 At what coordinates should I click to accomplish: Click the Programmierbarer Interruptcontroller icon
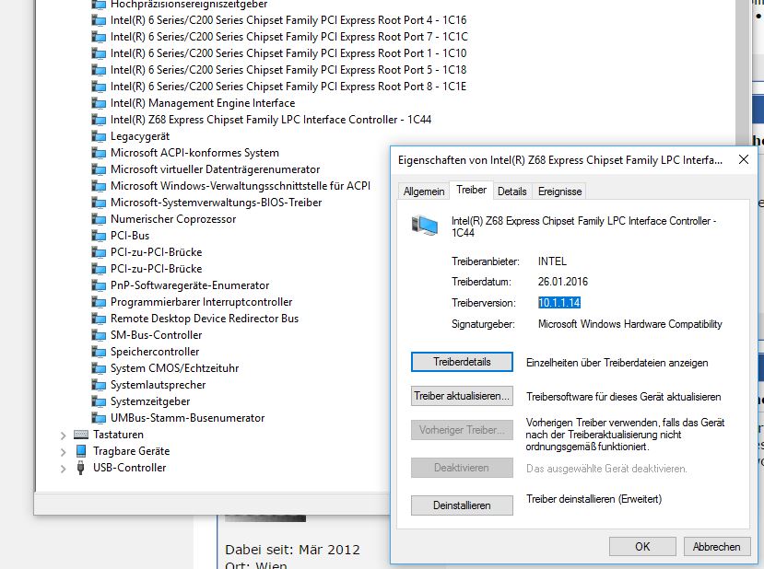(x=99, y=302)
